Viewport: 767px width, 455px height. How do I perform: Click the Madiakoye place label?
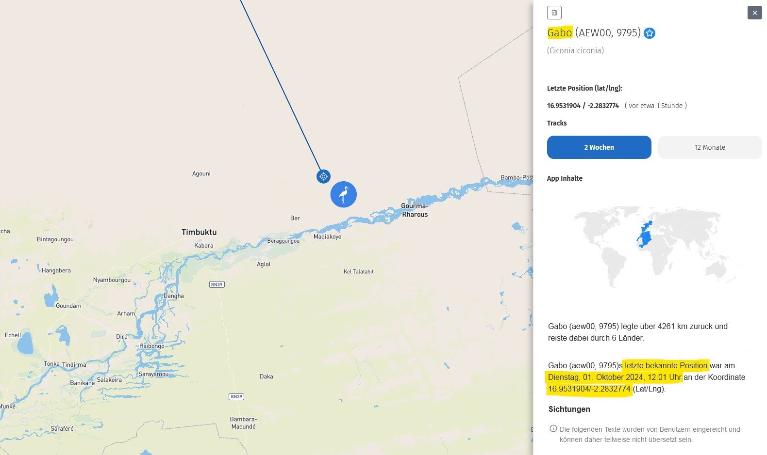[327, 237]
